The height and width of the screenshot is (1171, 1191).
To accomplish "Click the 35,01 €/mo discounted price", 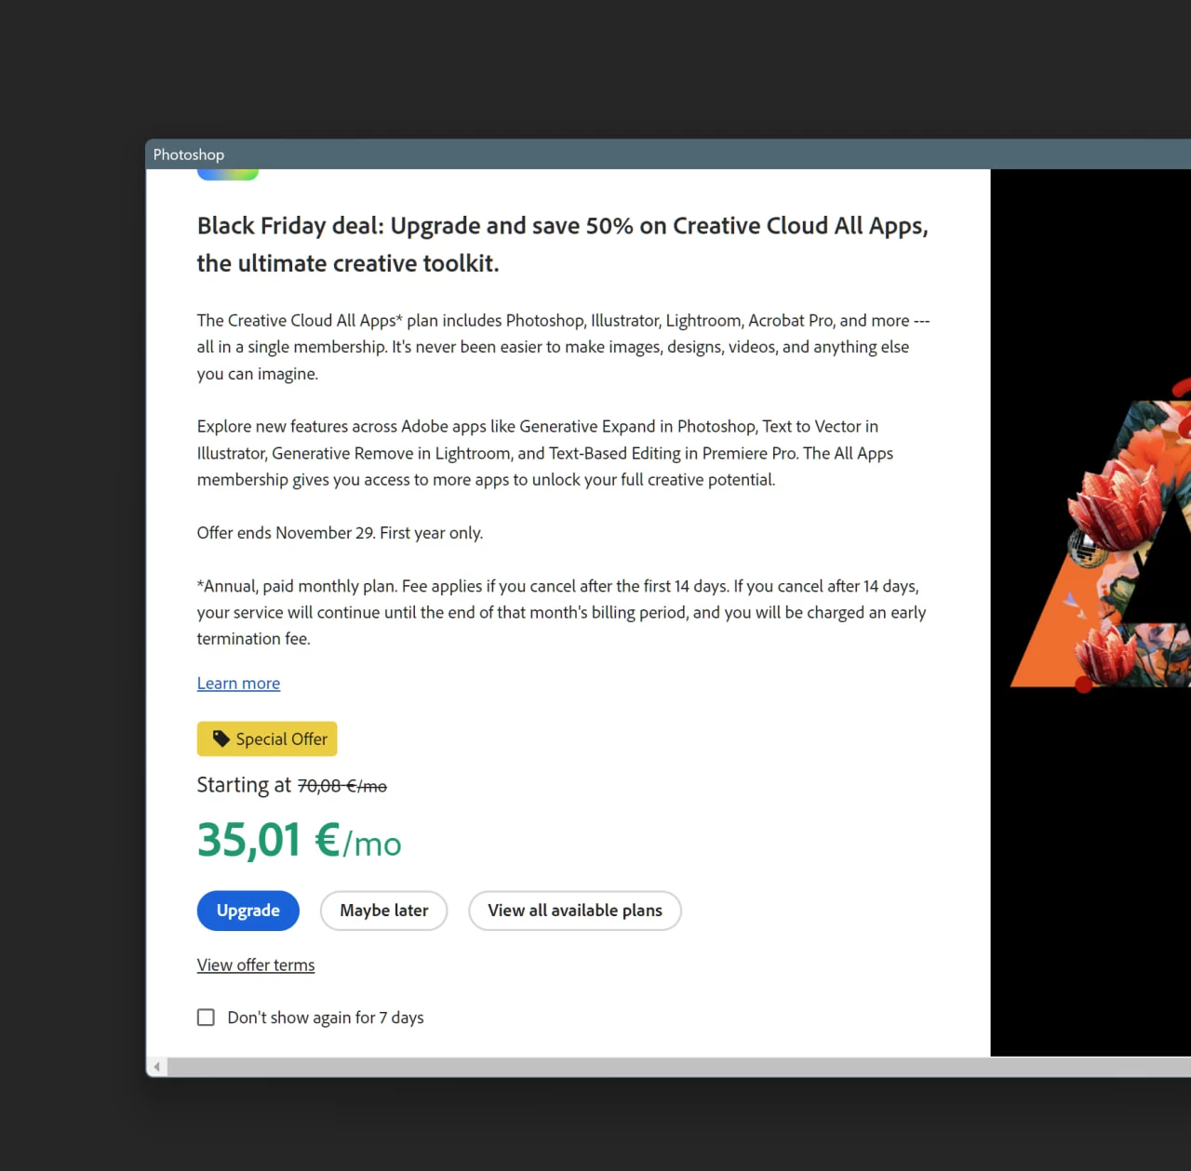I will pyautogui.click(x=300, y=840).
